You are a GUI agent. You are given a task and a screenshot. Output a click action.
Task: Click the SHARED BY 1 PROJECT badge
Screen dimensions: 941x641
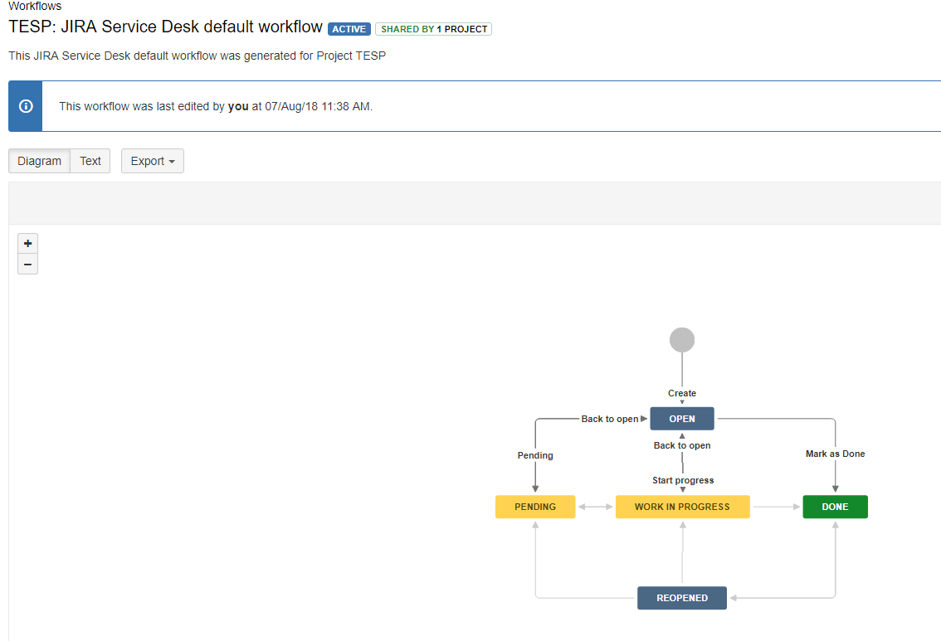point(433,28)
